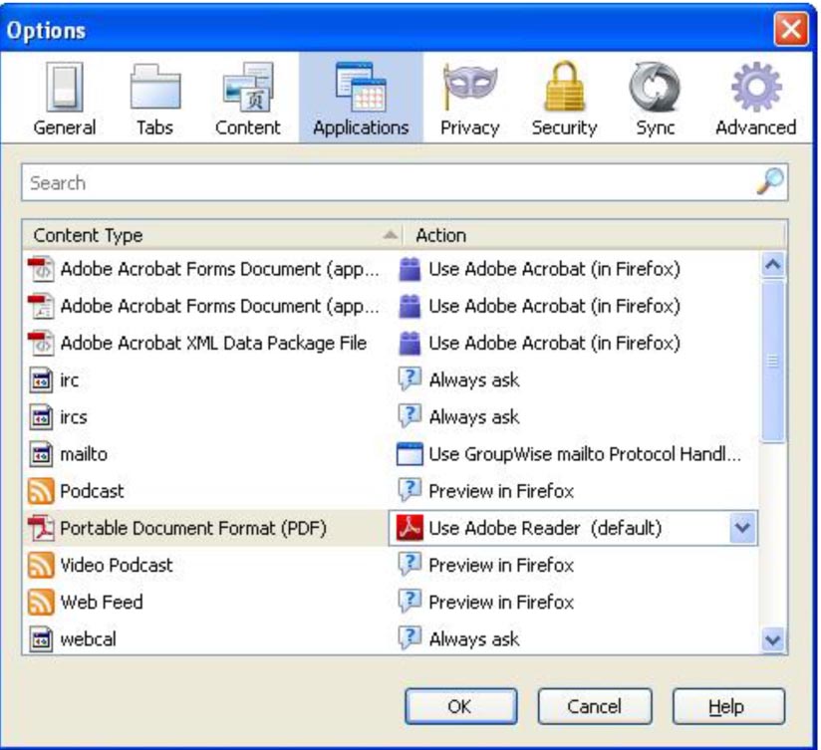Open the Help button
This screenshot has height=750, width=821.
pos(728,706)
